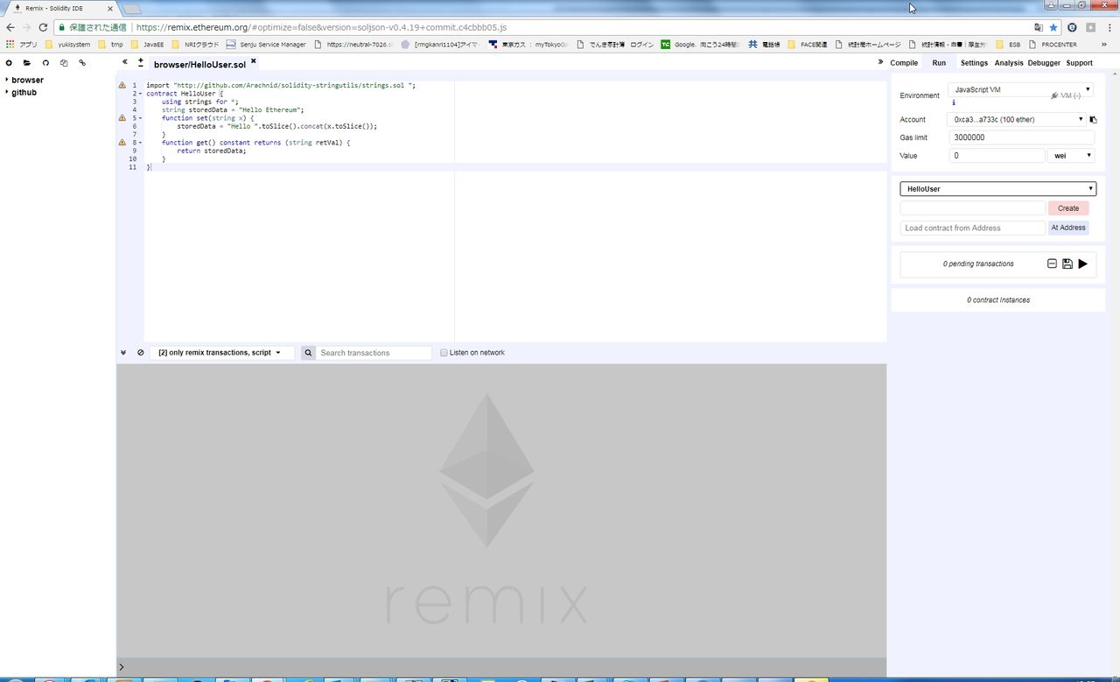The height and width of the screenshot is (682, 1120).
Task: Open the PROCENTER bookmark
Action: pos(1053,44)
